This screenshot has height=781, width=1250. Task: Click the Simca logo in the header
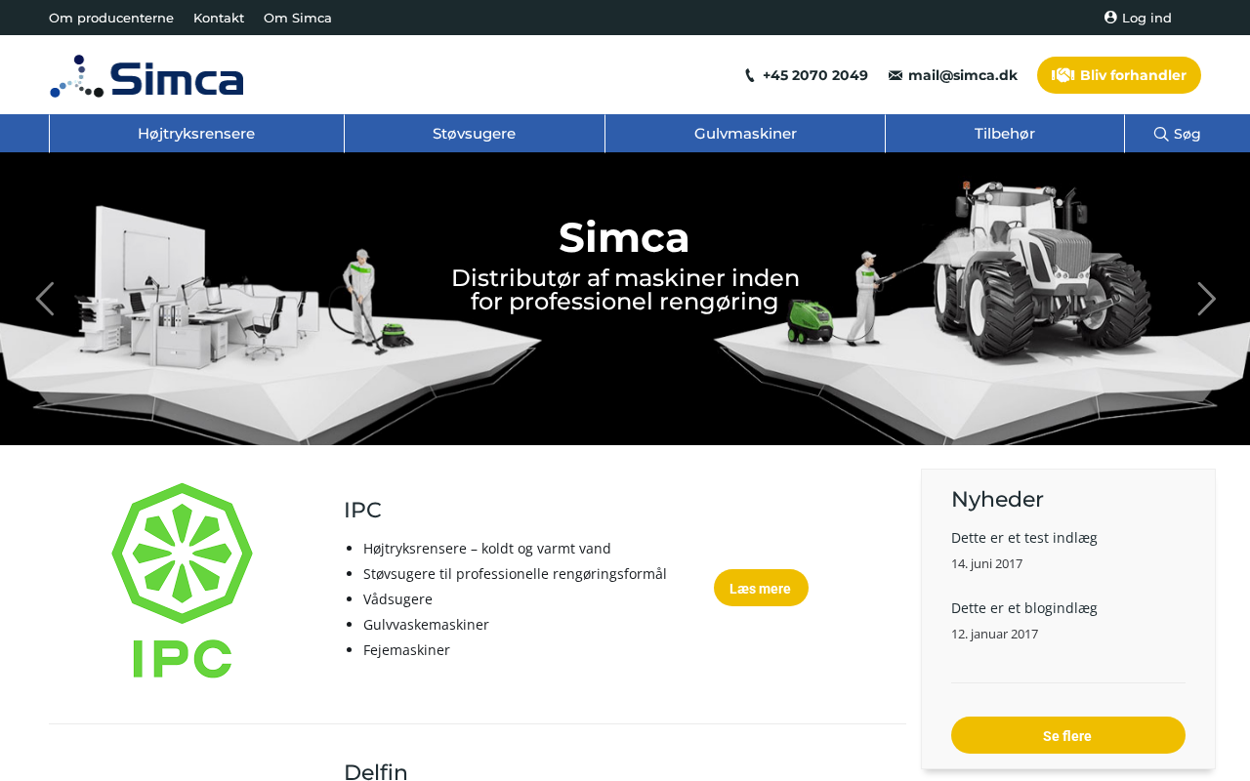[146, 76]
